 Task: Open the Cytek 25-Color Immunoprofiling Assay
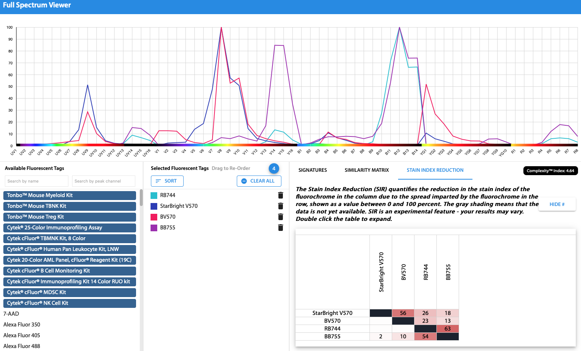click(x=70, y=228)
